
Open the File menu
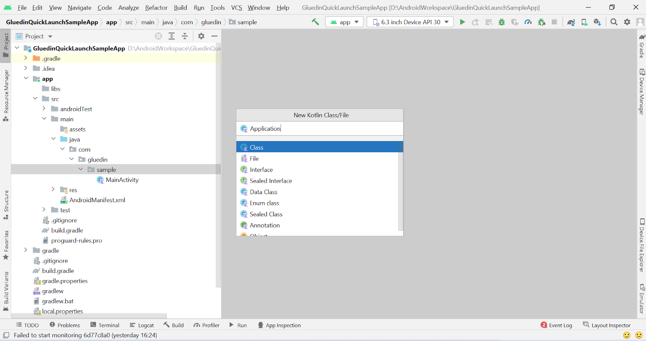coord(22,8)
